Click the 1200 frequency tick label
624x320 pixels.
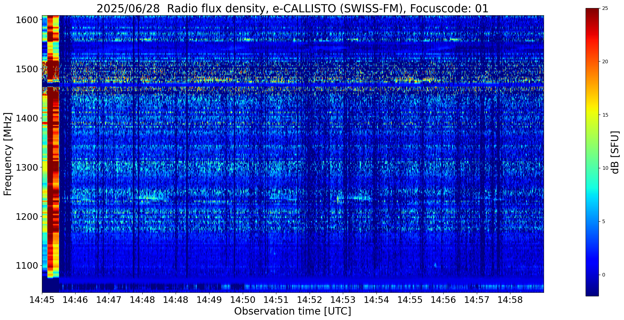click(27, 217)
